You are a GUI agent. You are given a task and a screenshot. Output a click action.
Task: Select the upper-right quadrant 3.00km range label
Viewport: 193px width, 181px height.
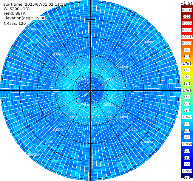click(135, 54)
